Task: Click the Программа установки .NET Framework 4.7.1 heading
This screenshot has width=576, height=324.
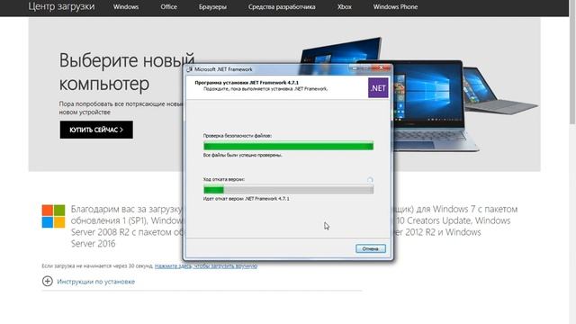Action: point(247,83)
